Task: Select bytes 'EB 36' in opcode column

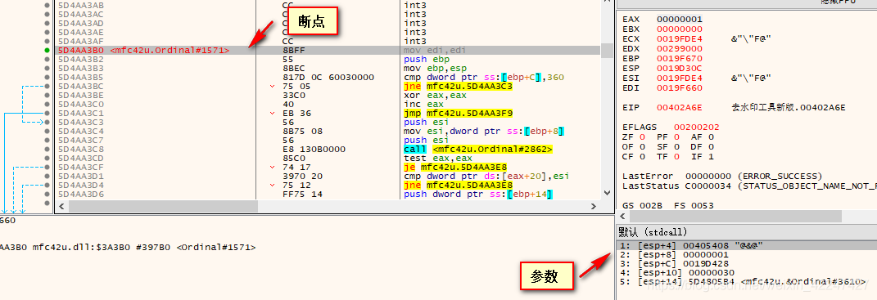Action: click(297, 113)
